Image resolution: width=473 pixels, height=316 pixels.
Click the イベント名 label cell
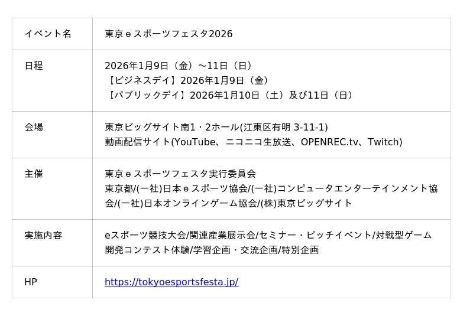(x=48, y=34)
